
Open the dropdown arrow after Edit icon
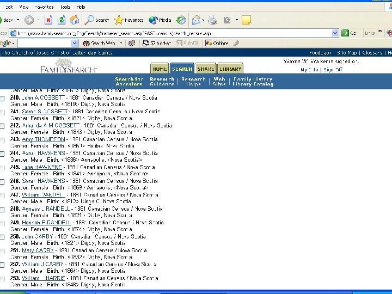[x=236, y=20]
